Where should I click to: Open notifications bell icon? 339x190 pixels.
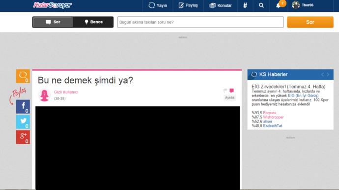pyautogui.click(x=278, y=5)
